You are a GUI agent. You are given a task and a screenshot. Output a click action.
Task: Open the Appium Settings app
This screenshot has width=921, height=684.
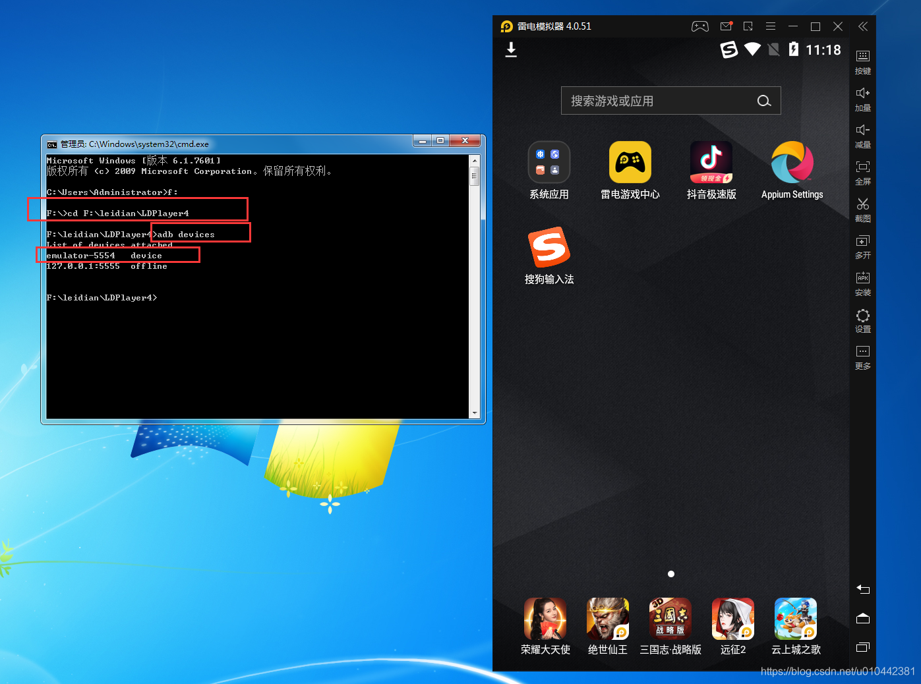pos(792,162)
